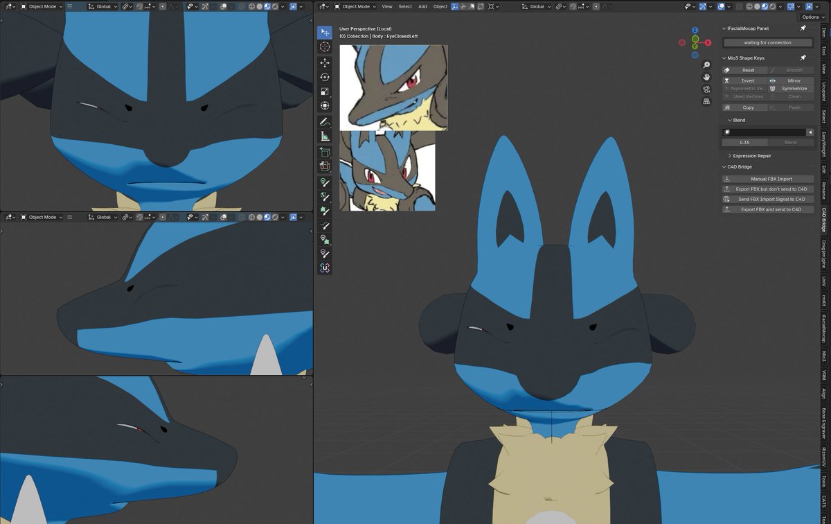Select the Add Cube tool
Screen dimensions: 831x524
click(325, 152)
